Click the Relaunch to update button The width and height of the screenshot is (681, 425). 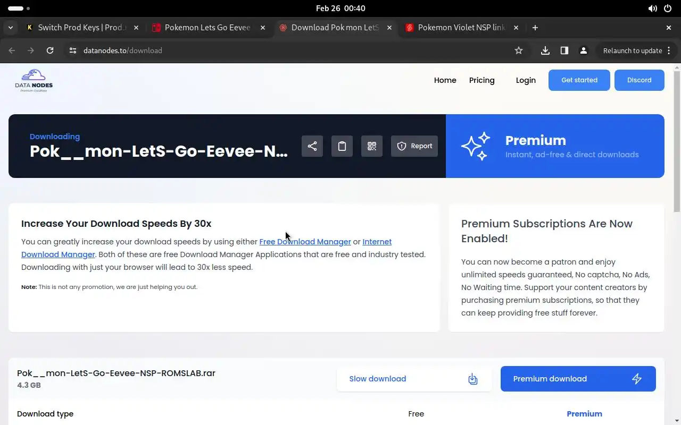pos(633,50)
